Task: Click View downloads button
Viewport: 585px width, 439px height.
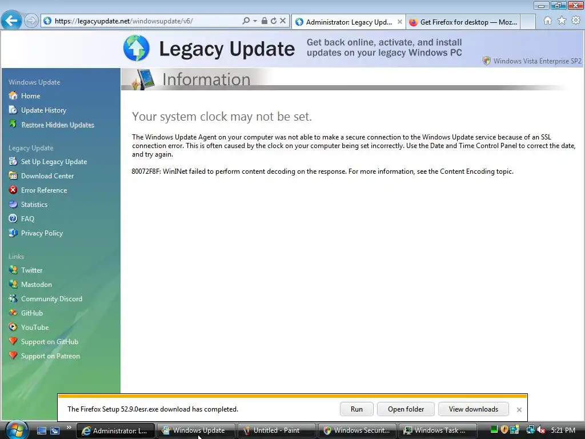Action: [473, 409]
